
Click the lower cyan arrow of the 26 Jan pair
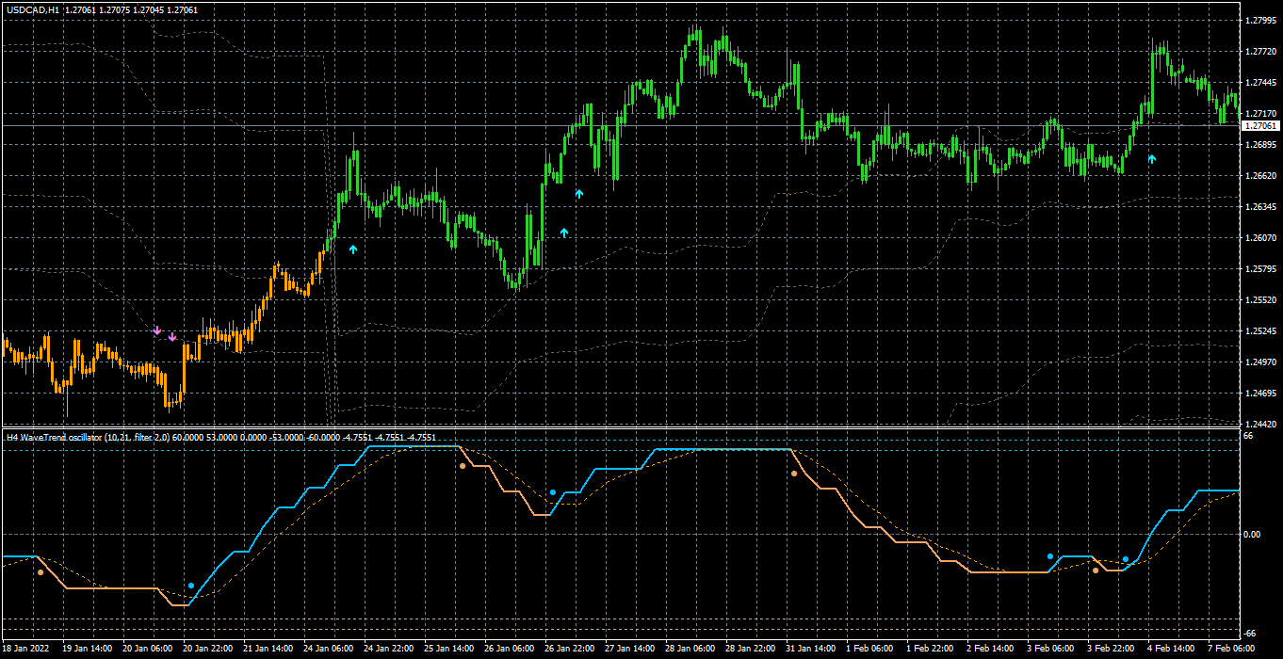click(x=564, y=232)
